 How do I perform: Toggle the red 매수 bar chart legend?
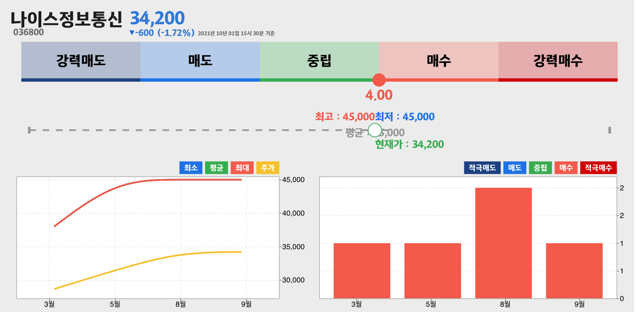pos(566,168)
